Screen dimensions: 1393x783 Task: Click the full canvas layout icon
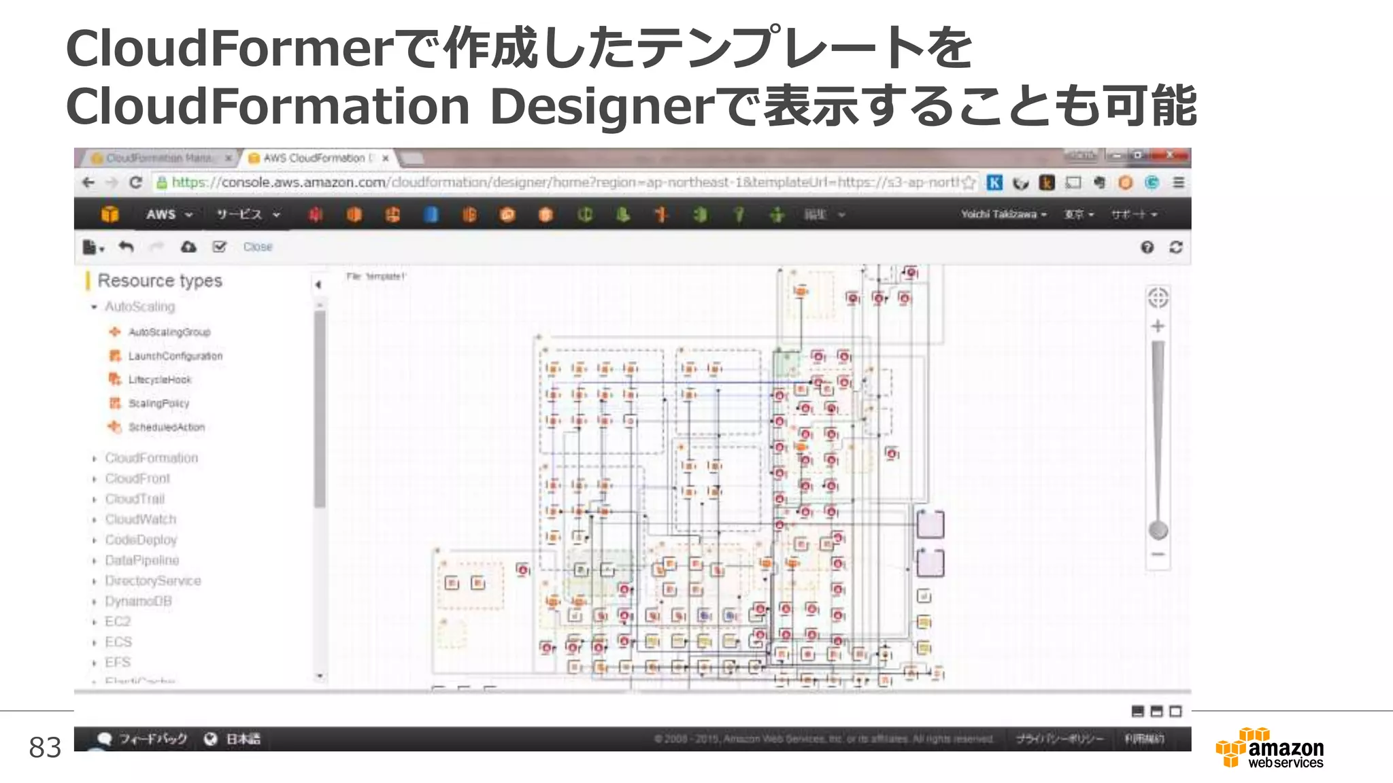[x=1175, y=711]
